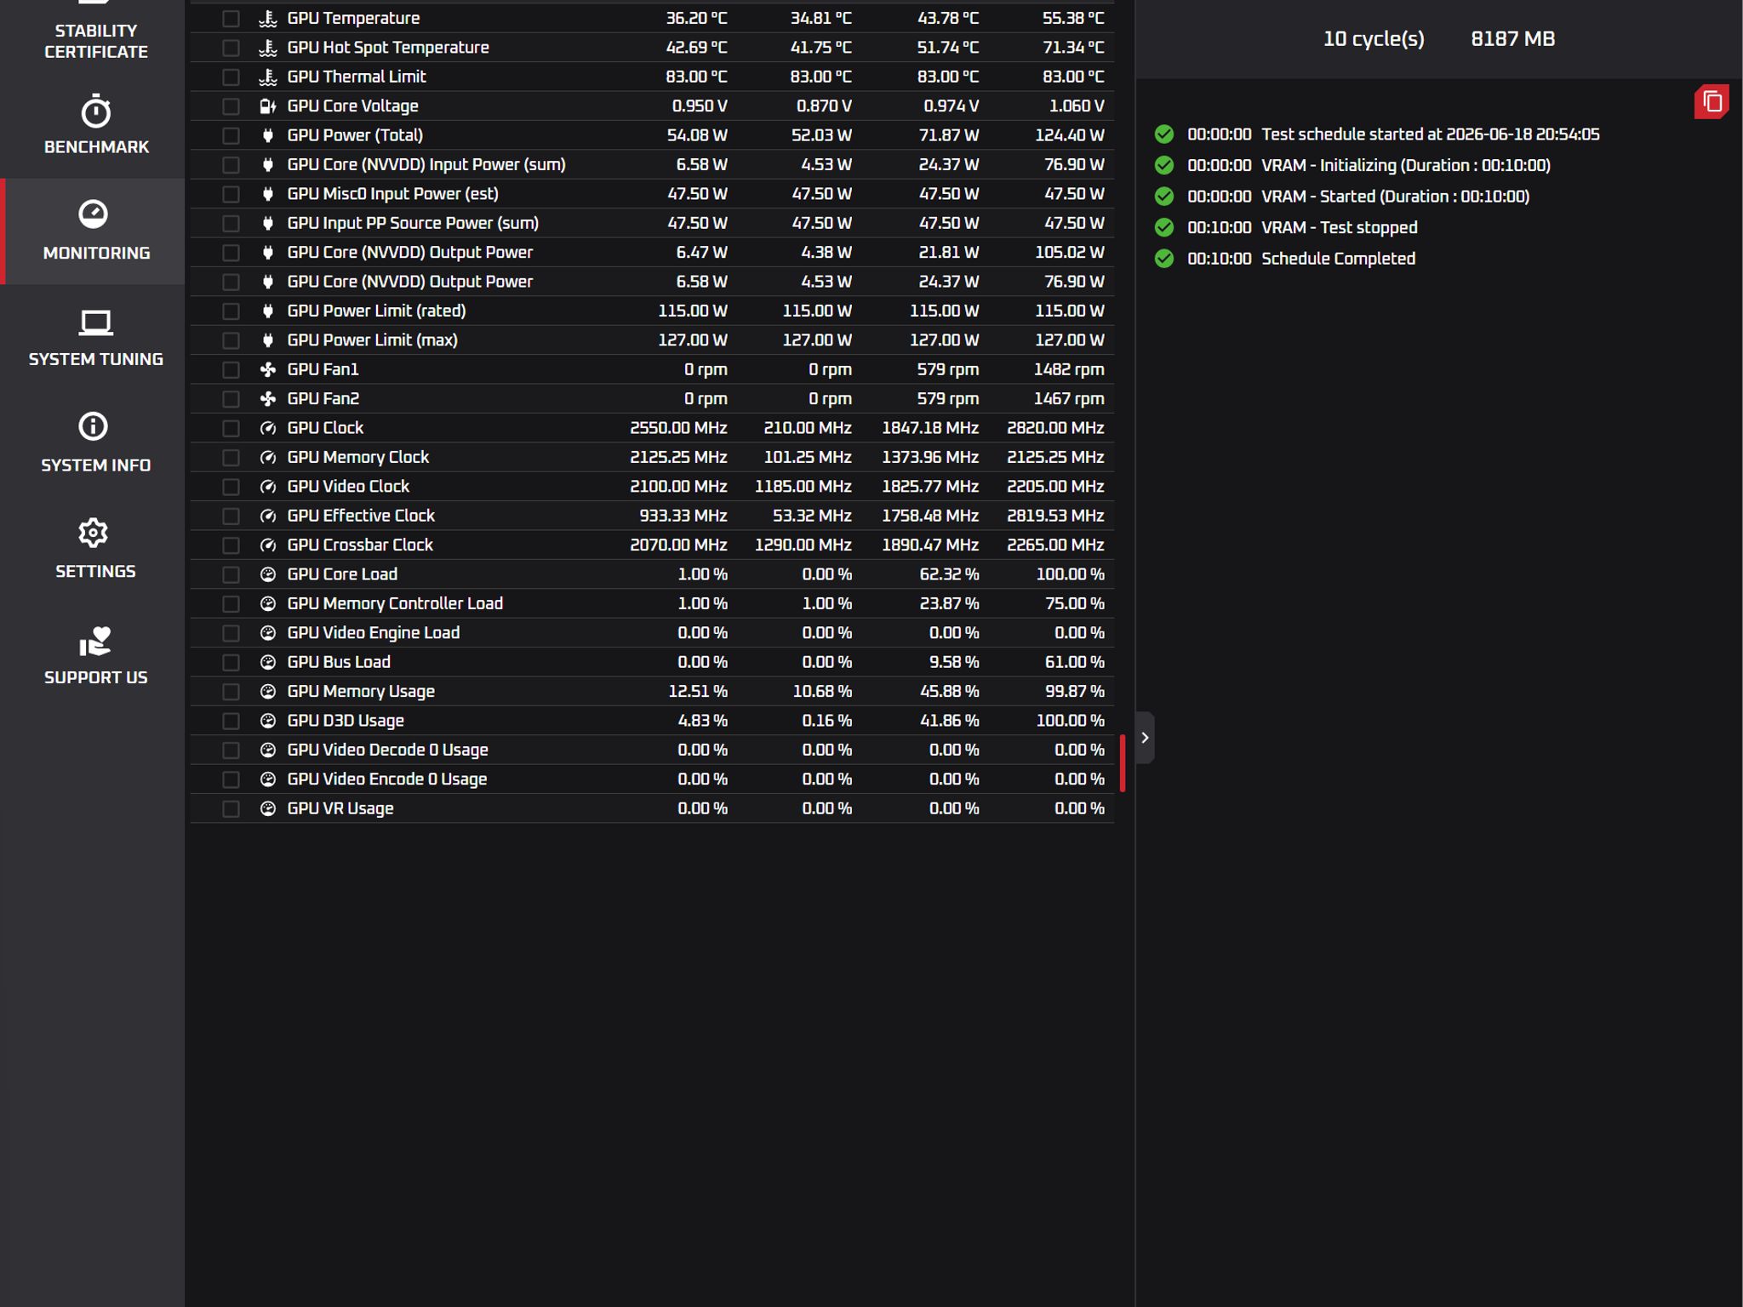Click plug icon beside GPU Power (Total)
This screenshot has height=1307, width=1743.
[268, 135]
